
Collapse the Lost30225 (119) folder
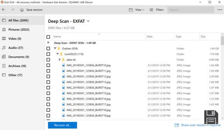pyautogui.click(x=57, y=54)
